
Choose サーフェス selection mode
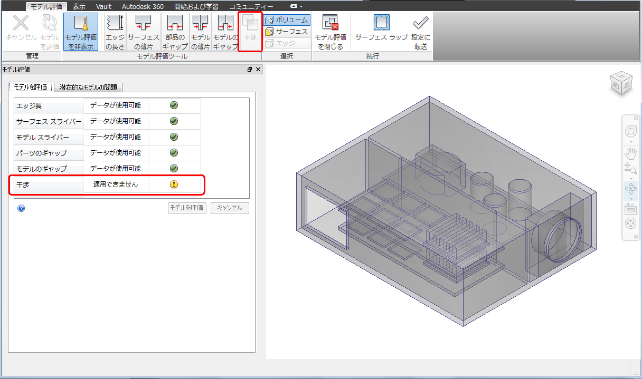[x=287, y=32]
